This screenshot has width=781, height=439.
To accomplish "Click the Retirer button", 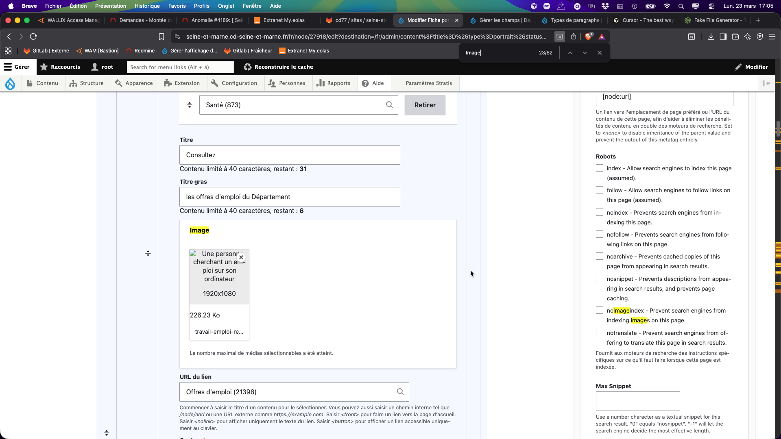I will tap(425, 105).
